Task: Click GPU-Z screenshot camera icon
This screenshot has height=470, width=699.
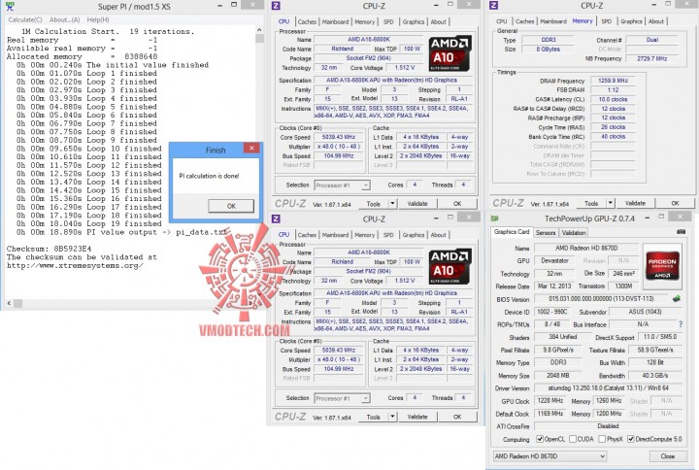Action: tap(682, 232)
